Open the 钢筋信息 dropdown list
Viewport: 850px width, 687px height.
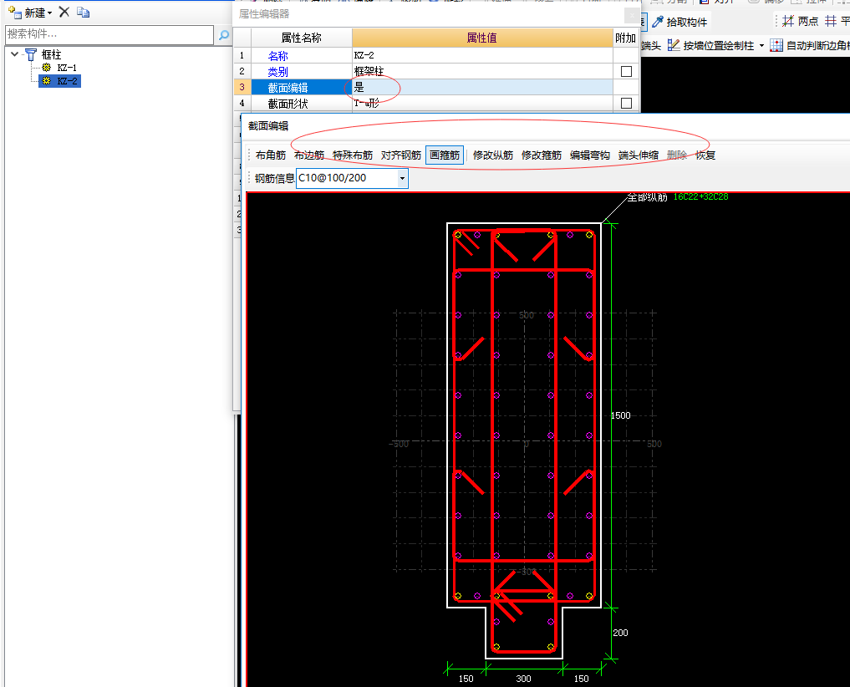click(402, 178)
